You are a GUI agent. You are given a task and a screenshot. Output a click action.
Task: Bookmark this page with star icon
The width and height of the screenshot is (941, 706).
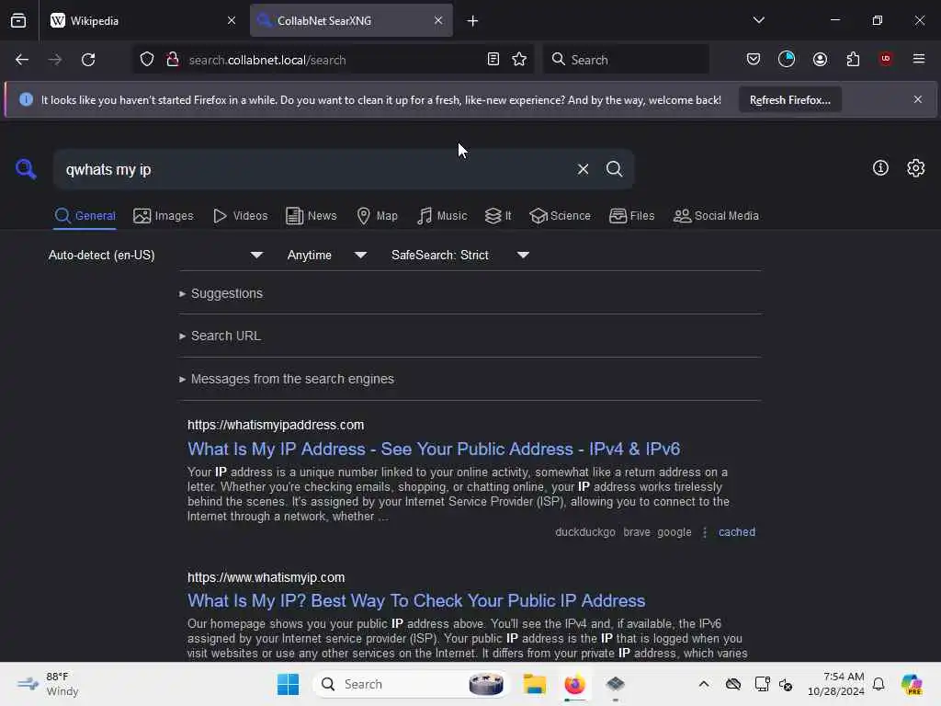click(519, 60)
